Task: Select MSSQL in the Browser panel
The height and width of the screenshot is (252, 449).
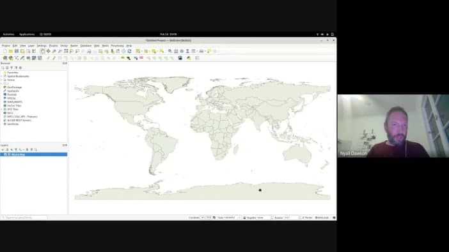Action: coord(12,98)
